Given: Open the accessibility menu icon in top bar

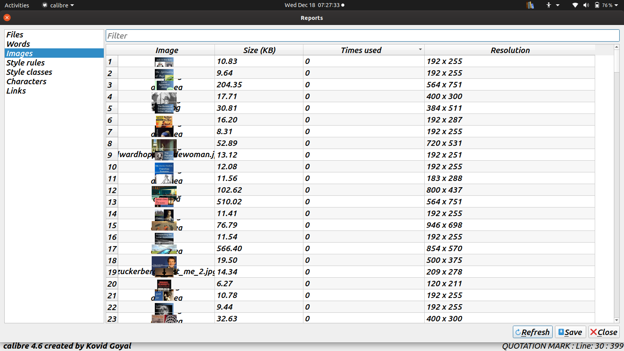Looking at the screenshot, I should pyautogui.click(x=549, y=5).
